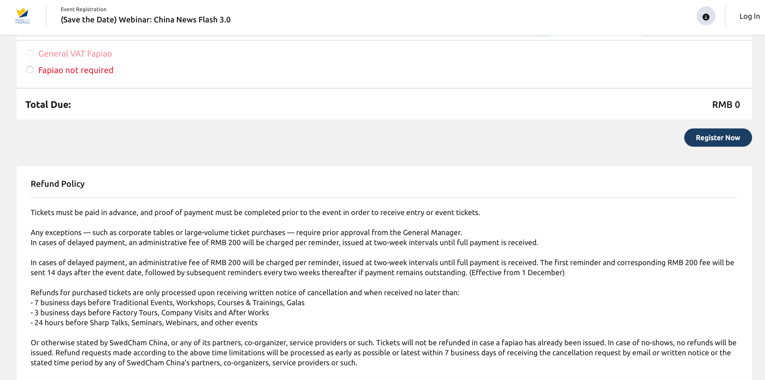The width and height of the screenshot is (765, 380).
Task: Click the 'Any exceptions — such as corporate tables' line
Action: (x=246, y=232)
